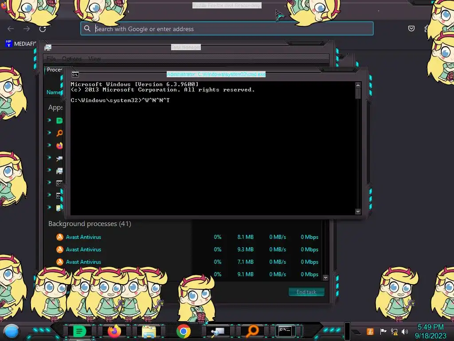This screenshot has width=454, height=341.
Task: Open the Action Center flag tray icon
Action: coord(383,331)
